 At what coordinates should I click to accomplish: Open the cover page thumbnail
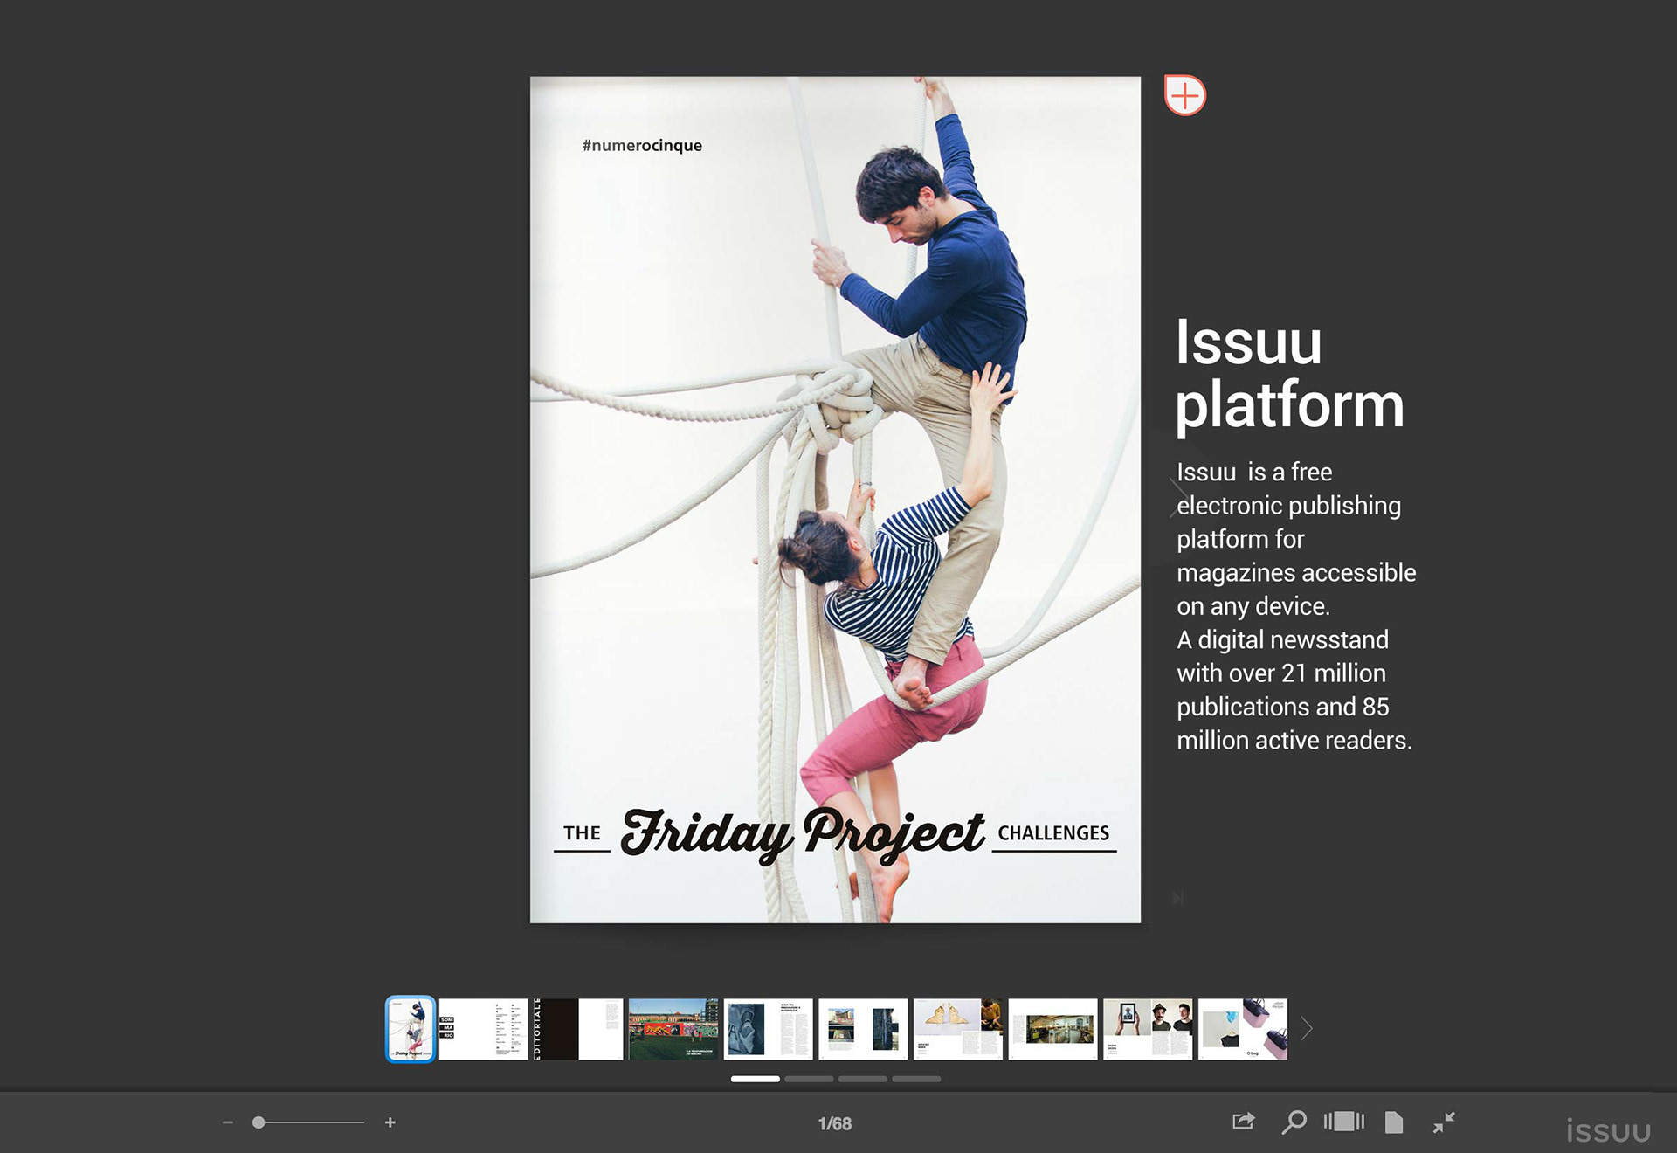pyautogui.click(x=411, y=1029)
